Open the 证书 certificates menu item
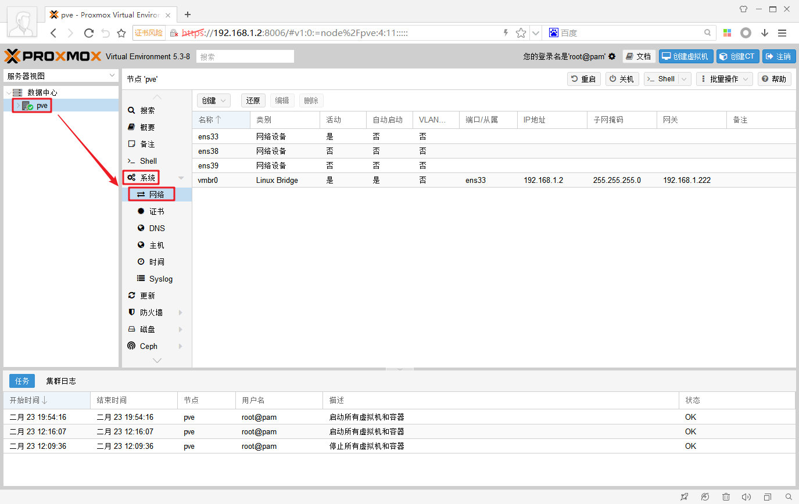Screen dimensions: 799x504 point(156,211)
